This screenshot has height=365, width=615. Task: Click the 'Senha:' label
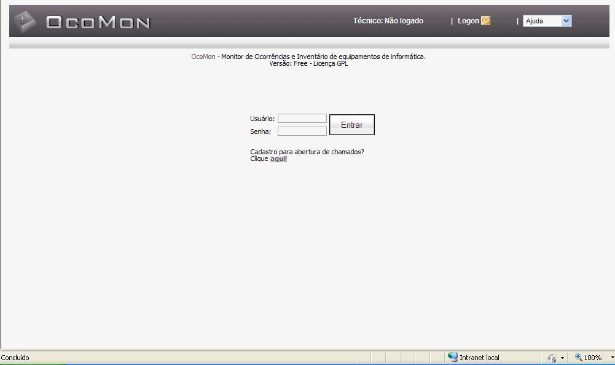tap(260, 131)
